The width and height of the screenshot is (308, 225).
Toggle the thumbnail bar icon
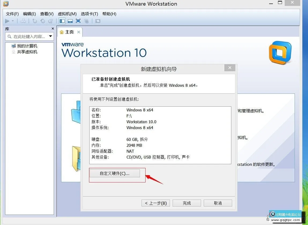[x=70, y=21]
